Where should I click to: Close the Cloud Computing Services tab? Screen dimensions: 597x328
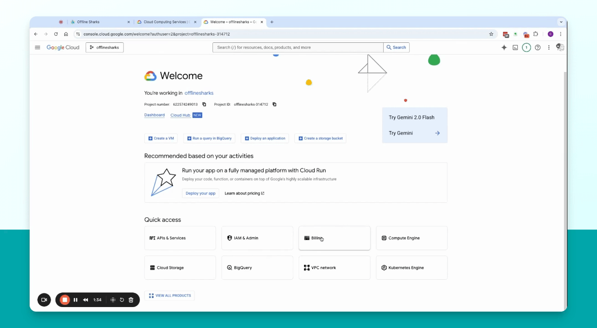195,22
